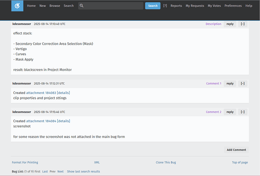Click the magnifier icon in search field

coord(82,6)
